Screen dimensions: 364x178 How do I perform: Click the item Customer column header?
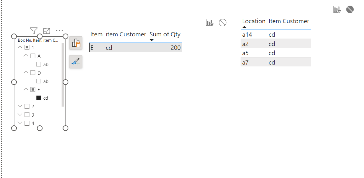[x=126, y=34]
